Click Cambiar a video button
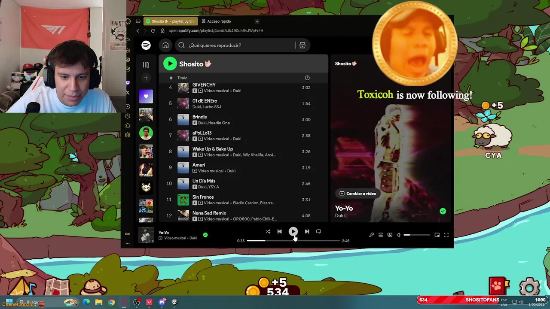 click(x=357, y=194)
